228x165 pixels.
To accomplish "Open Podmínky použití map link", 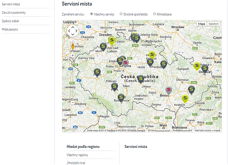I will click(x=182, y=130).
